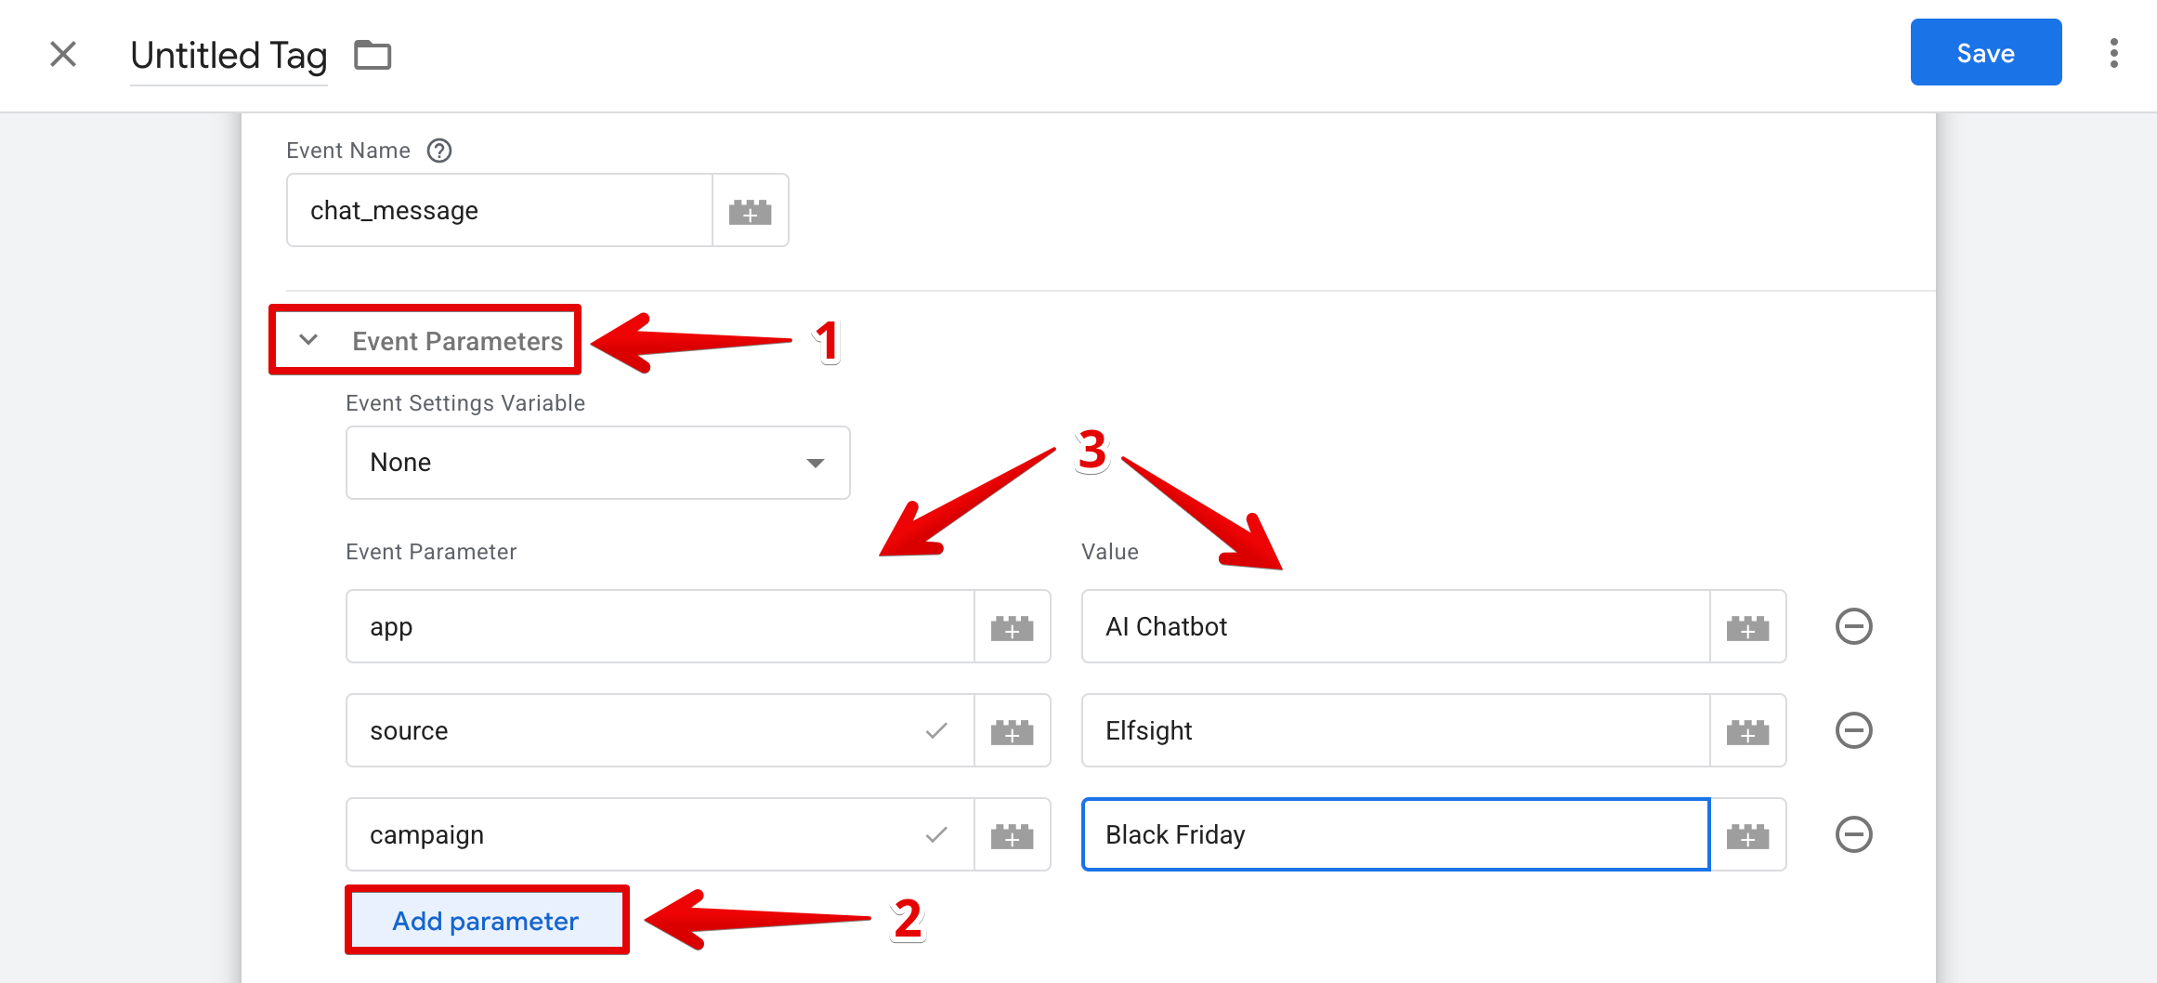Image resolution: width=2157 pixels, height=983 pixels.
Task: Insert variable into app parameter name
Action: (1013, 627)
